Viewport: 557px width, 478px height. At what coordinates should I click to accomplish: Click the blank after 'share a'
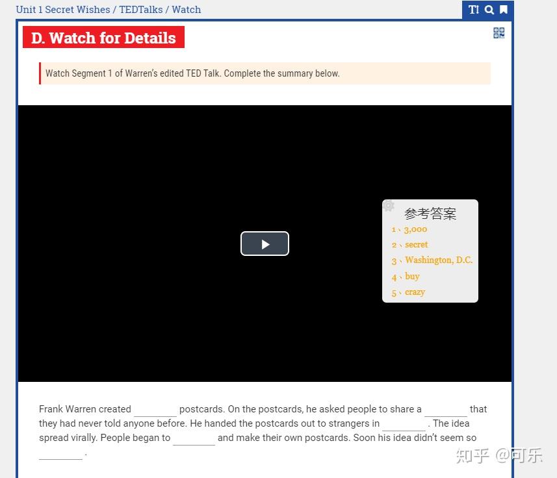[447, 409]
